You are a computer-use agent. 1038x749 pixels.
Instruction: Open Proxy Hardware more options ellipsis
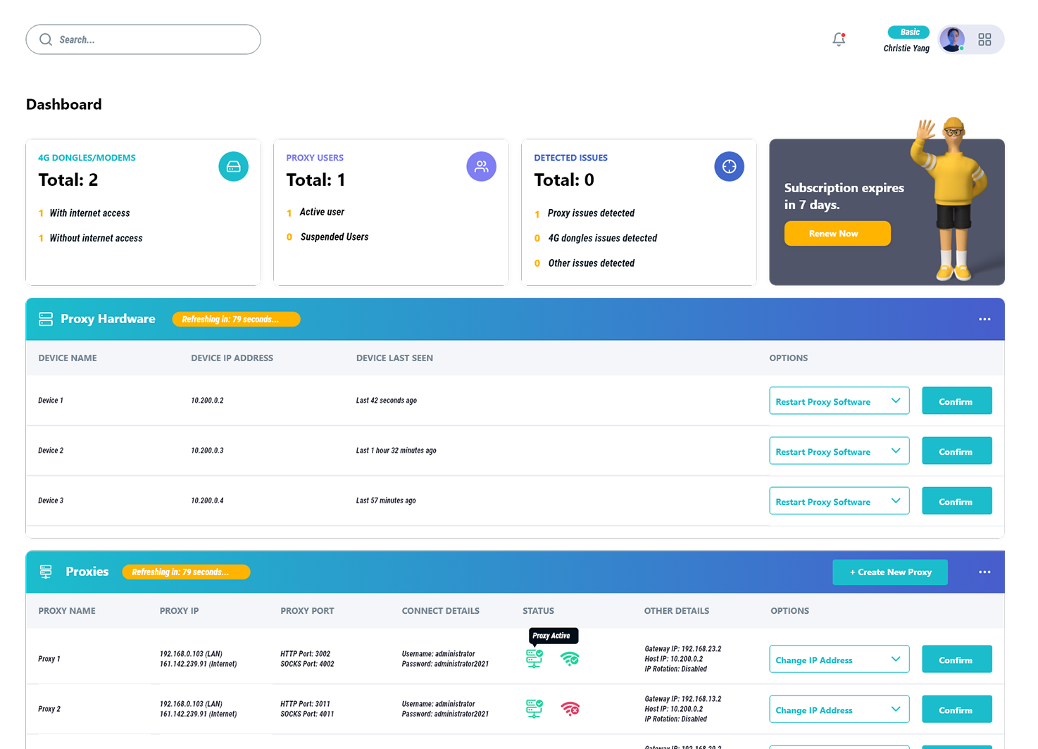point(984,319)
